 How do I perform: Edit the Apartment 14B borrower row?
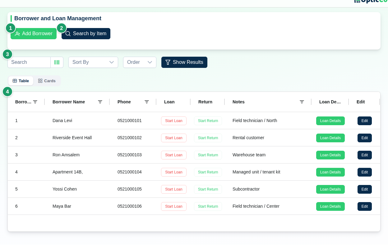(365, 172)
